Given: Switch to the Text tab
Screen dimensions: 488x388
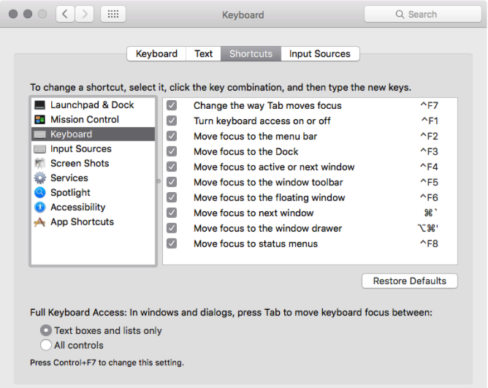Looking at the screenshot, I should pos(204,53).
